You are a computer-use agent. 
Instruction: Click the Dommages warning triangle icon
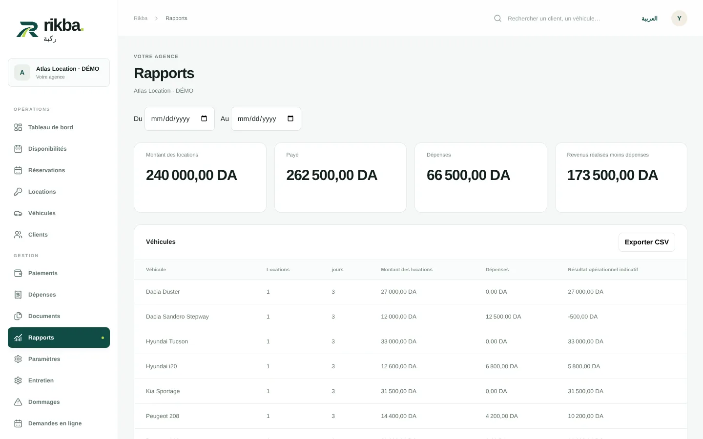pos(18,402)
